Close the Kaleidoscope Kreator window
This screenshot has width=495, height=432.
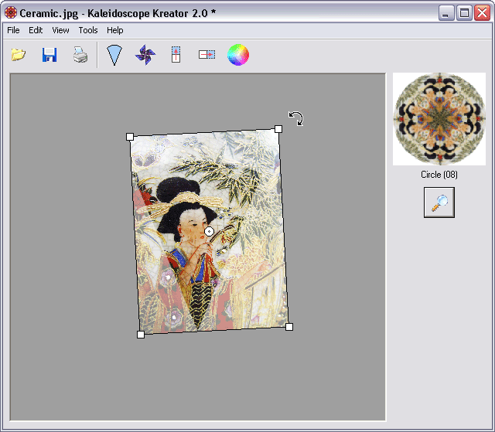[483, 13]
